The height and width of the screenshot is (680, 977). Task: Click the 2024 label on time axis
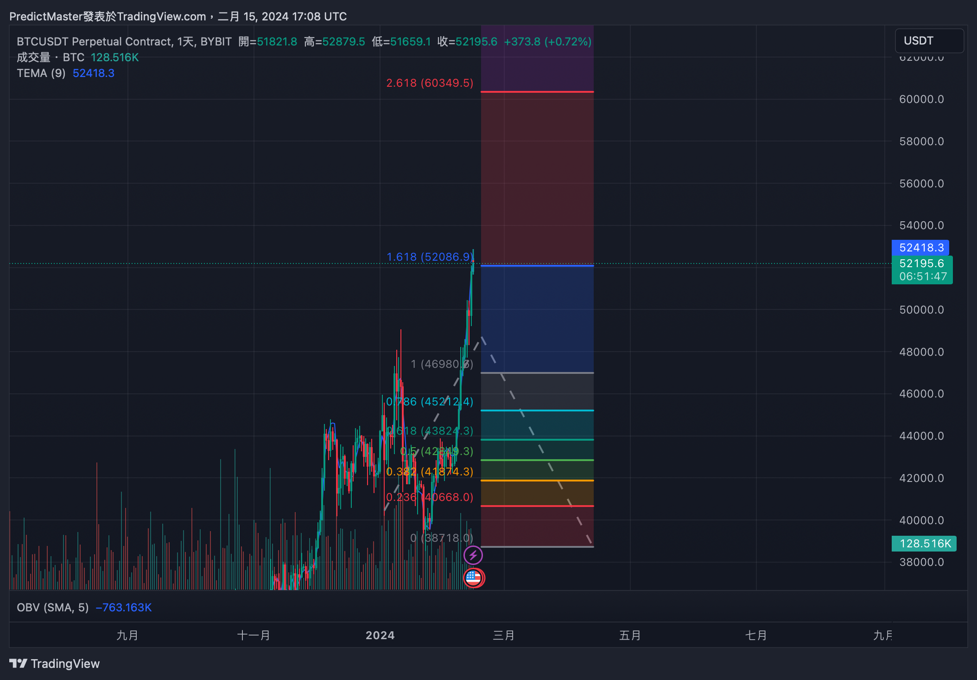click(x=380, y=635)
